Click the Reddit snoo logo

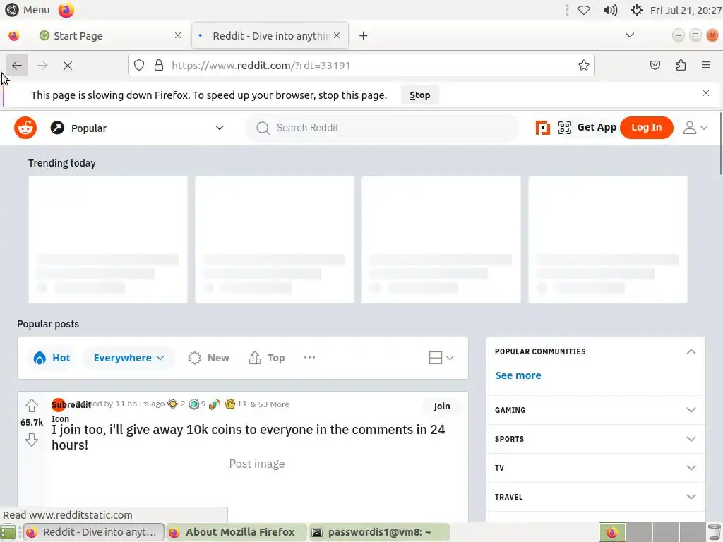25,128
